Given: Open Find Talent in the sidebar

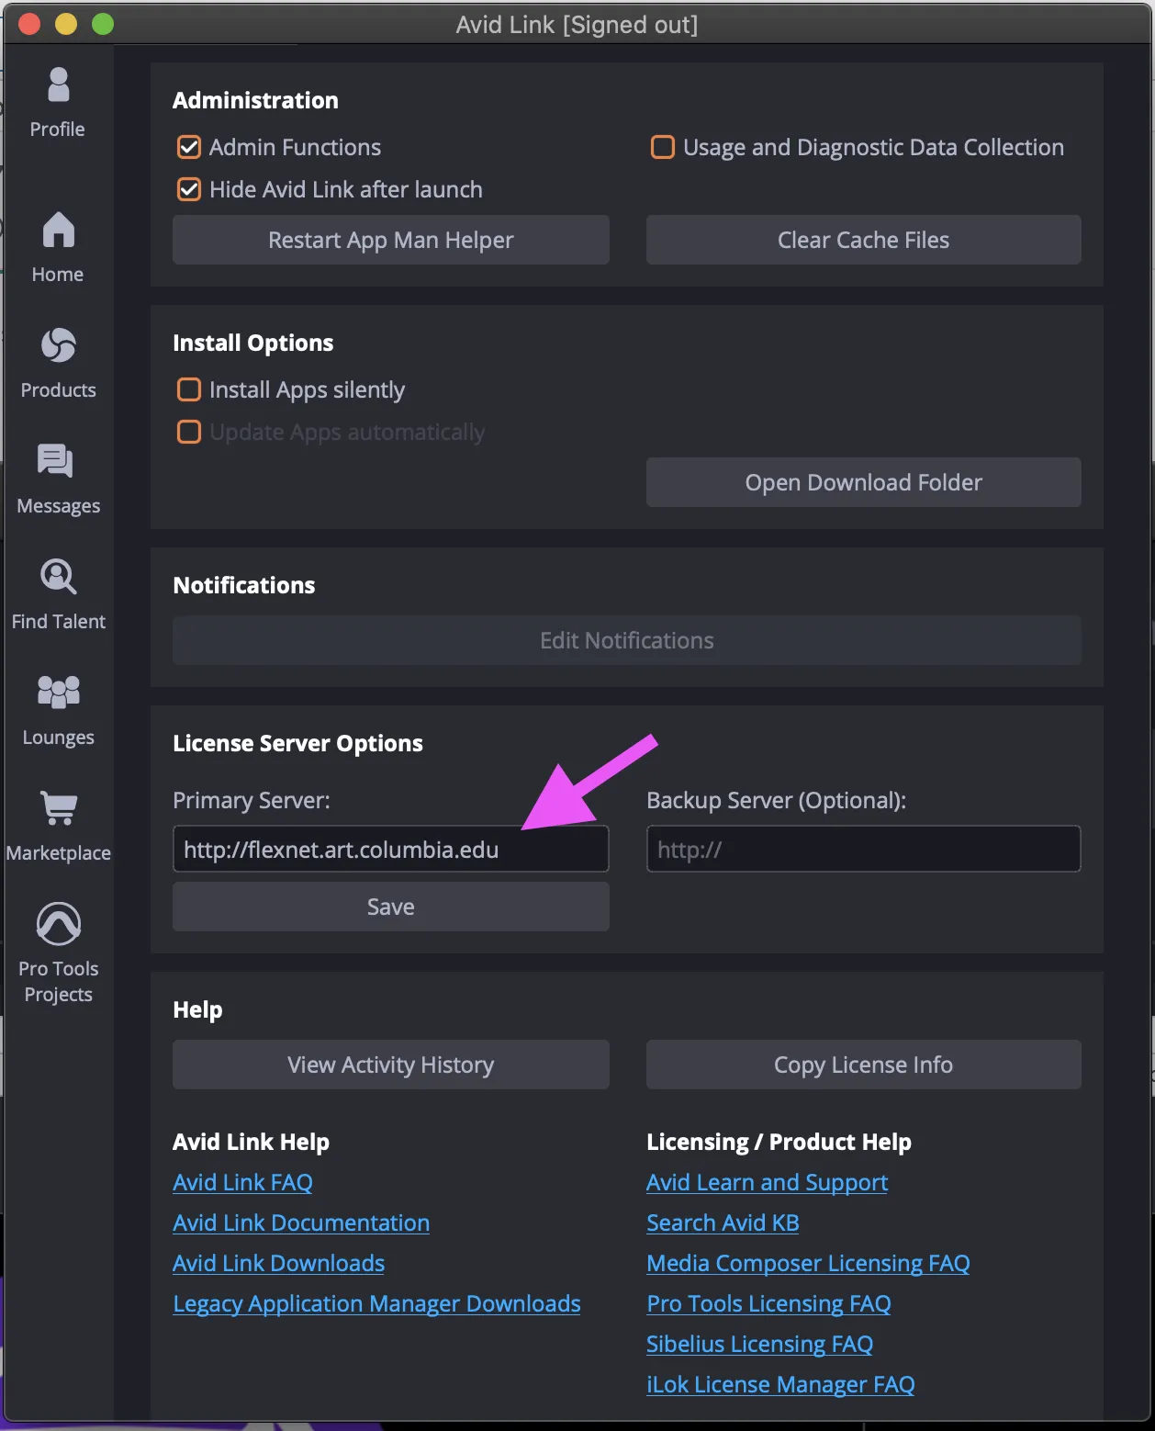Looking at the screenshot, I should [58, 595].
